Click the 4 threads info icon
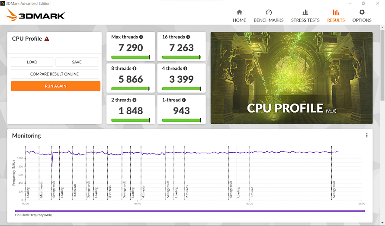Viewport: 385px width, 226px height. coord(186,69)
